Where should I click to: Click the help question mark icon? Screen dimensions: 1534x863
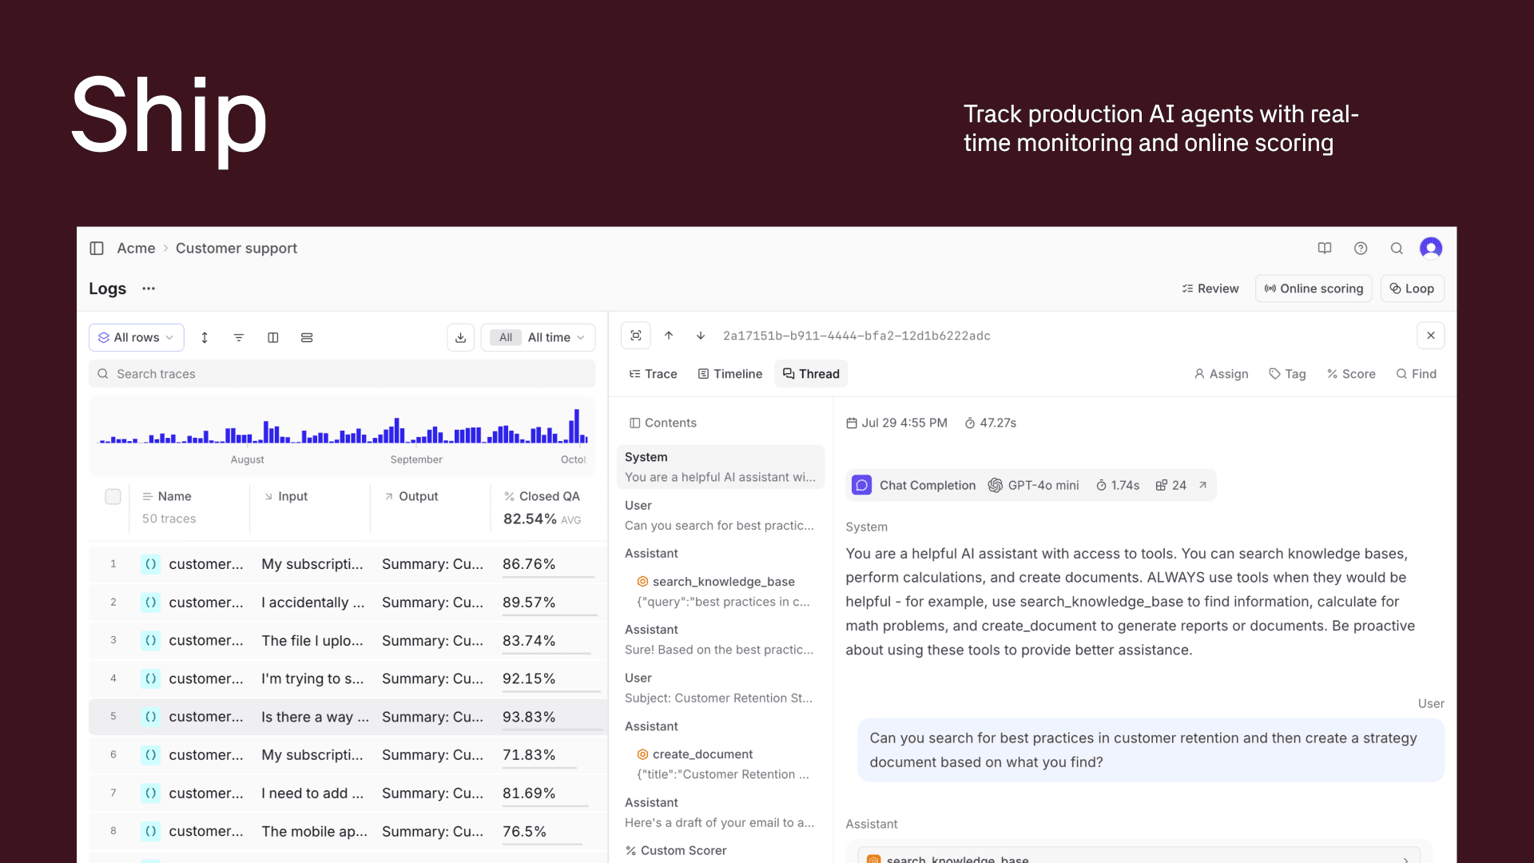coord(1361,249)
